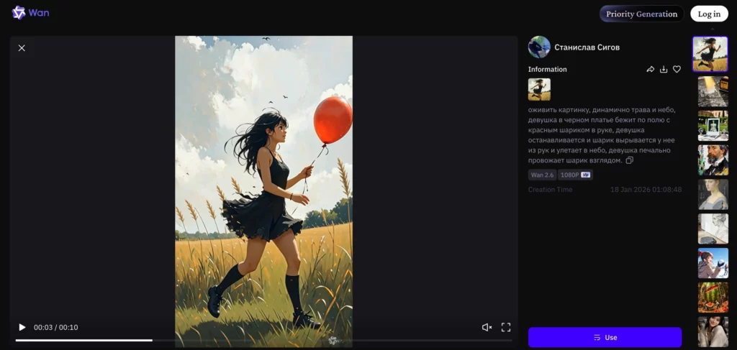737x350 pixels.
Task: Share this video using the arrow icon
Action: [651, 70]
